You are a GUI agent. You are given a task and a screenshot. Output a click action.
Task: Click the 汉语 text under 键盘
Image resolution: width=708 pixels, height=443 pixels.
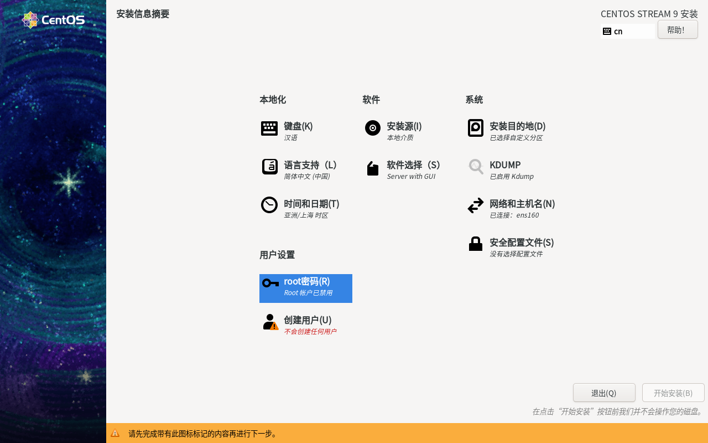[x=290, y=138]
